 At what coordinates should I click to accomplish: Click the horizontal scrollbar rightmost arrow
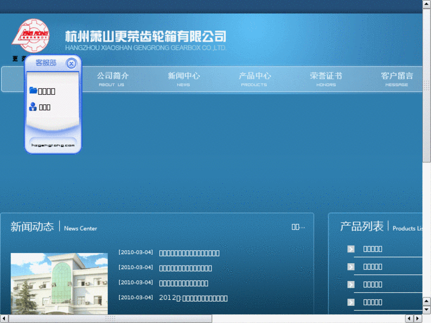coord(418,319)
